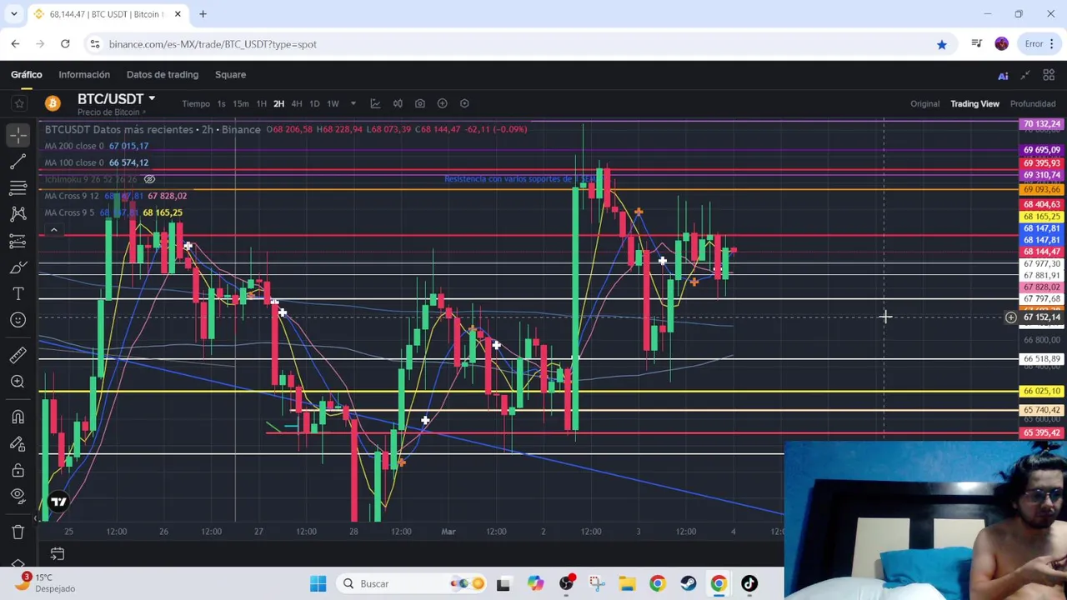1067x600 pixels.
Task: Open the Precio de Bitcoin link
Action: pyautogui.click(x=111, y=112)
